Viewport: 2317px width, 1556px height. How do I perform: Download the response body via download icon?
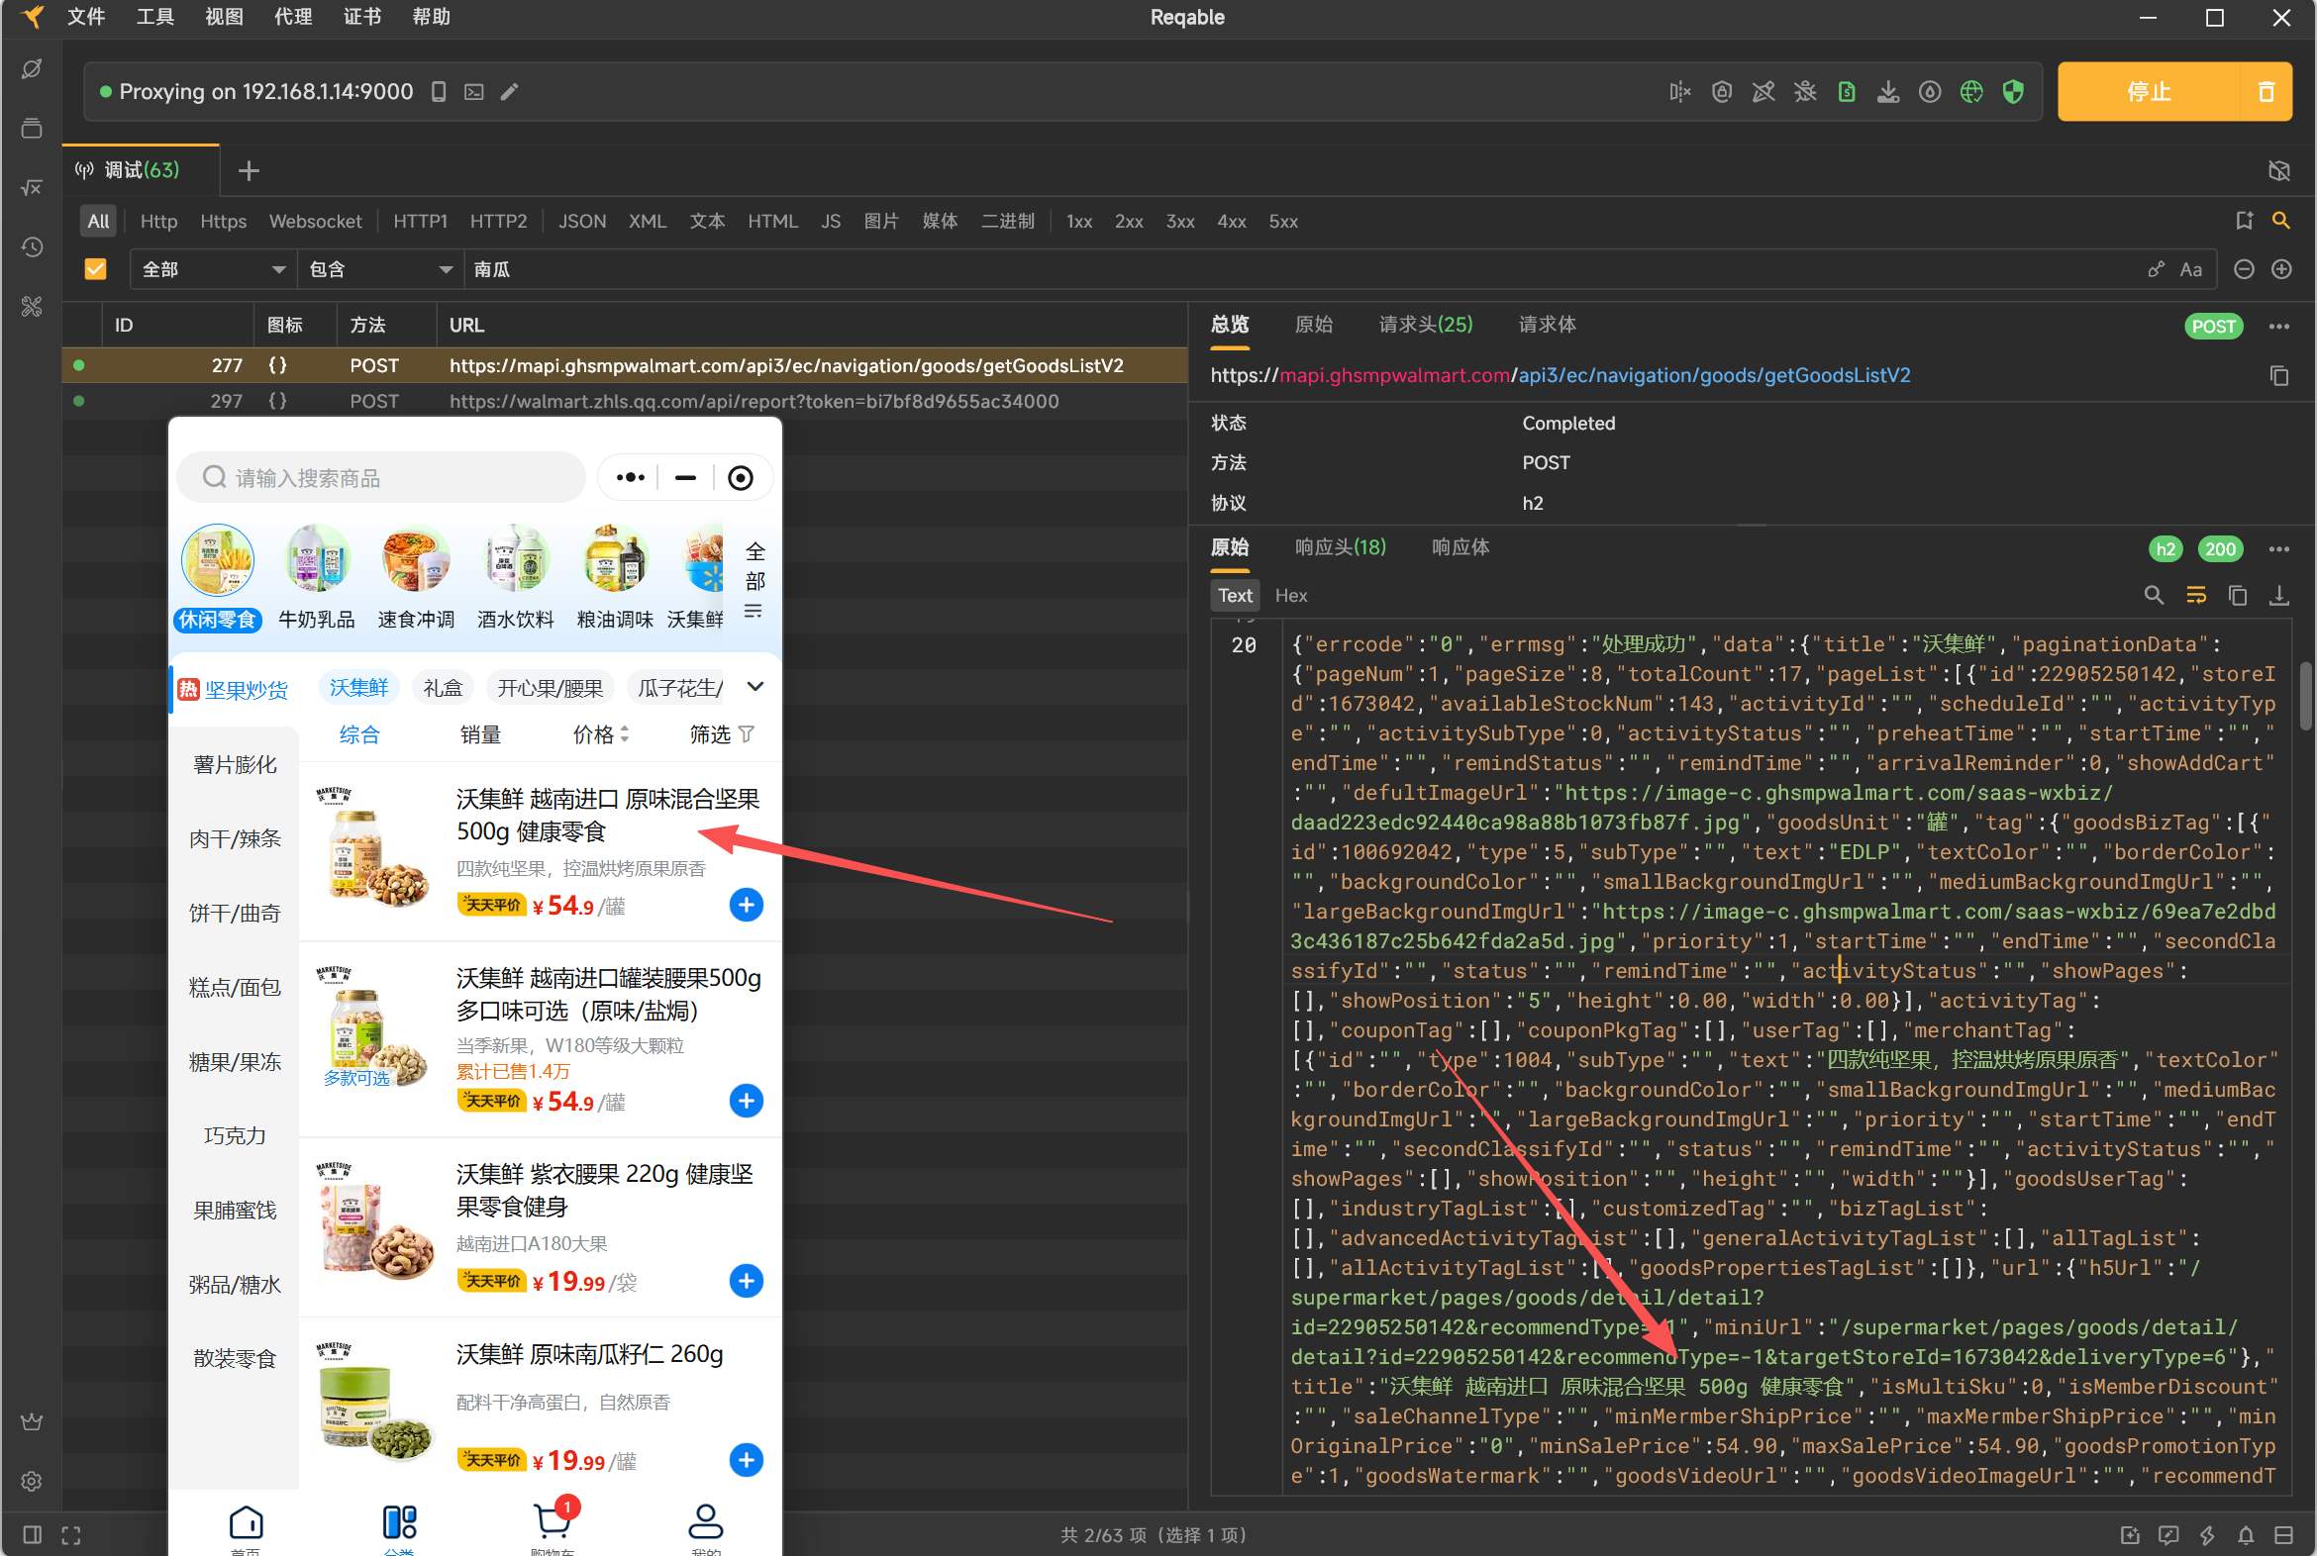[x=2279, y=596]
